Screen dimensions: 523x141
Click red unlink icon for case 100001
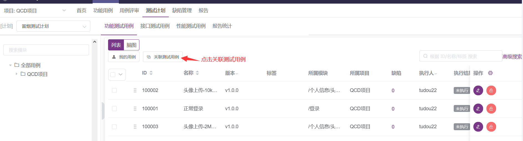click(491, 109)
